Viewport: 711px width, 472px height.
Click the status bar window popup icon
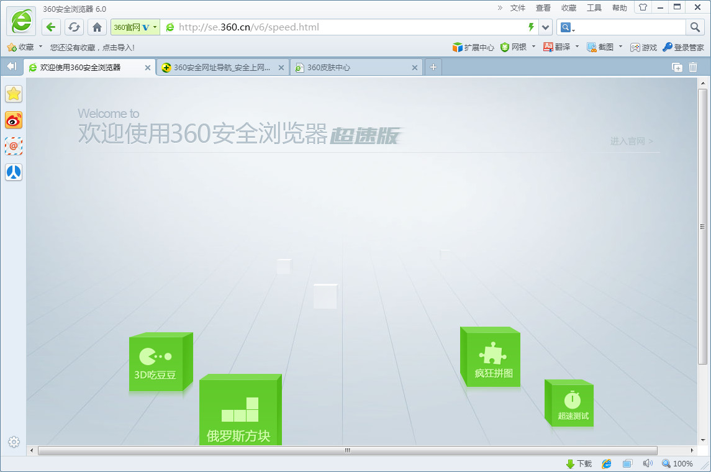tap(627, 463)
